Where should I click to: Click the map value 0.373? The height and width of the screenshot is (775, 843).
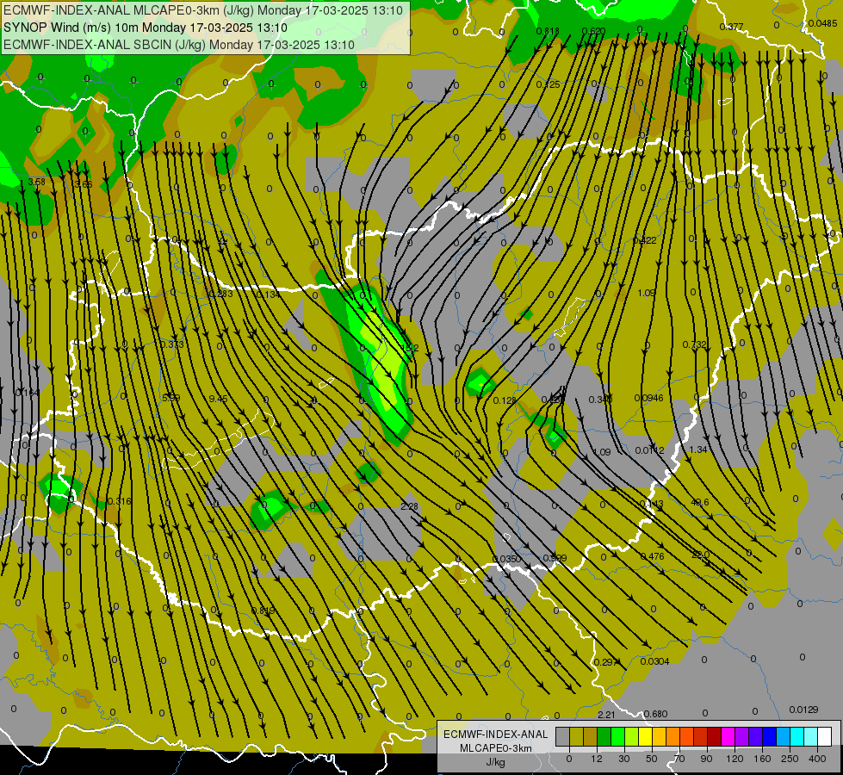click(x=172, y=344)
